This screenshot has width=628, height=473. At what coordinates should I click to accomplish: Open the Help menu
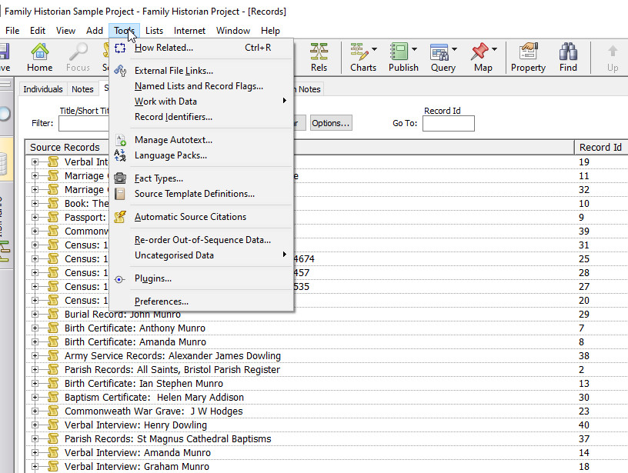click(270, 31)
